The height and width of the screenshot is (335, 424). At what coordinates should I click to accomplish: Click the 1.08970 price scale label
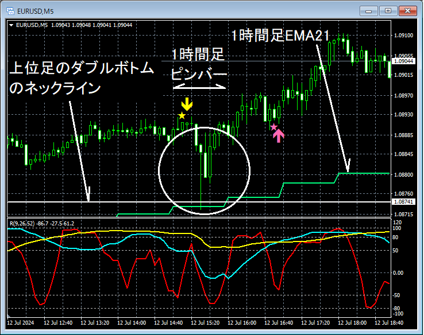click(x=403, y=96)
